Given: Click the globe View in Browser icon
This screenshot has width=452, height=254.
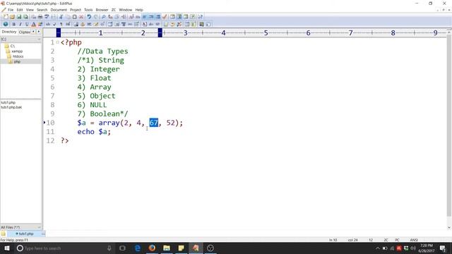Looking at the screenshot, I should coord(6,24).
